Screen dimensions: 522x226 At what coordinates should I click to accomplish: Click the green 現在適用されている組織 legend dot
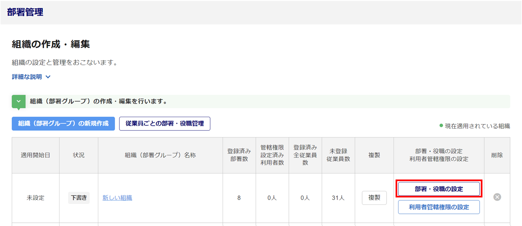pos(441,126)
